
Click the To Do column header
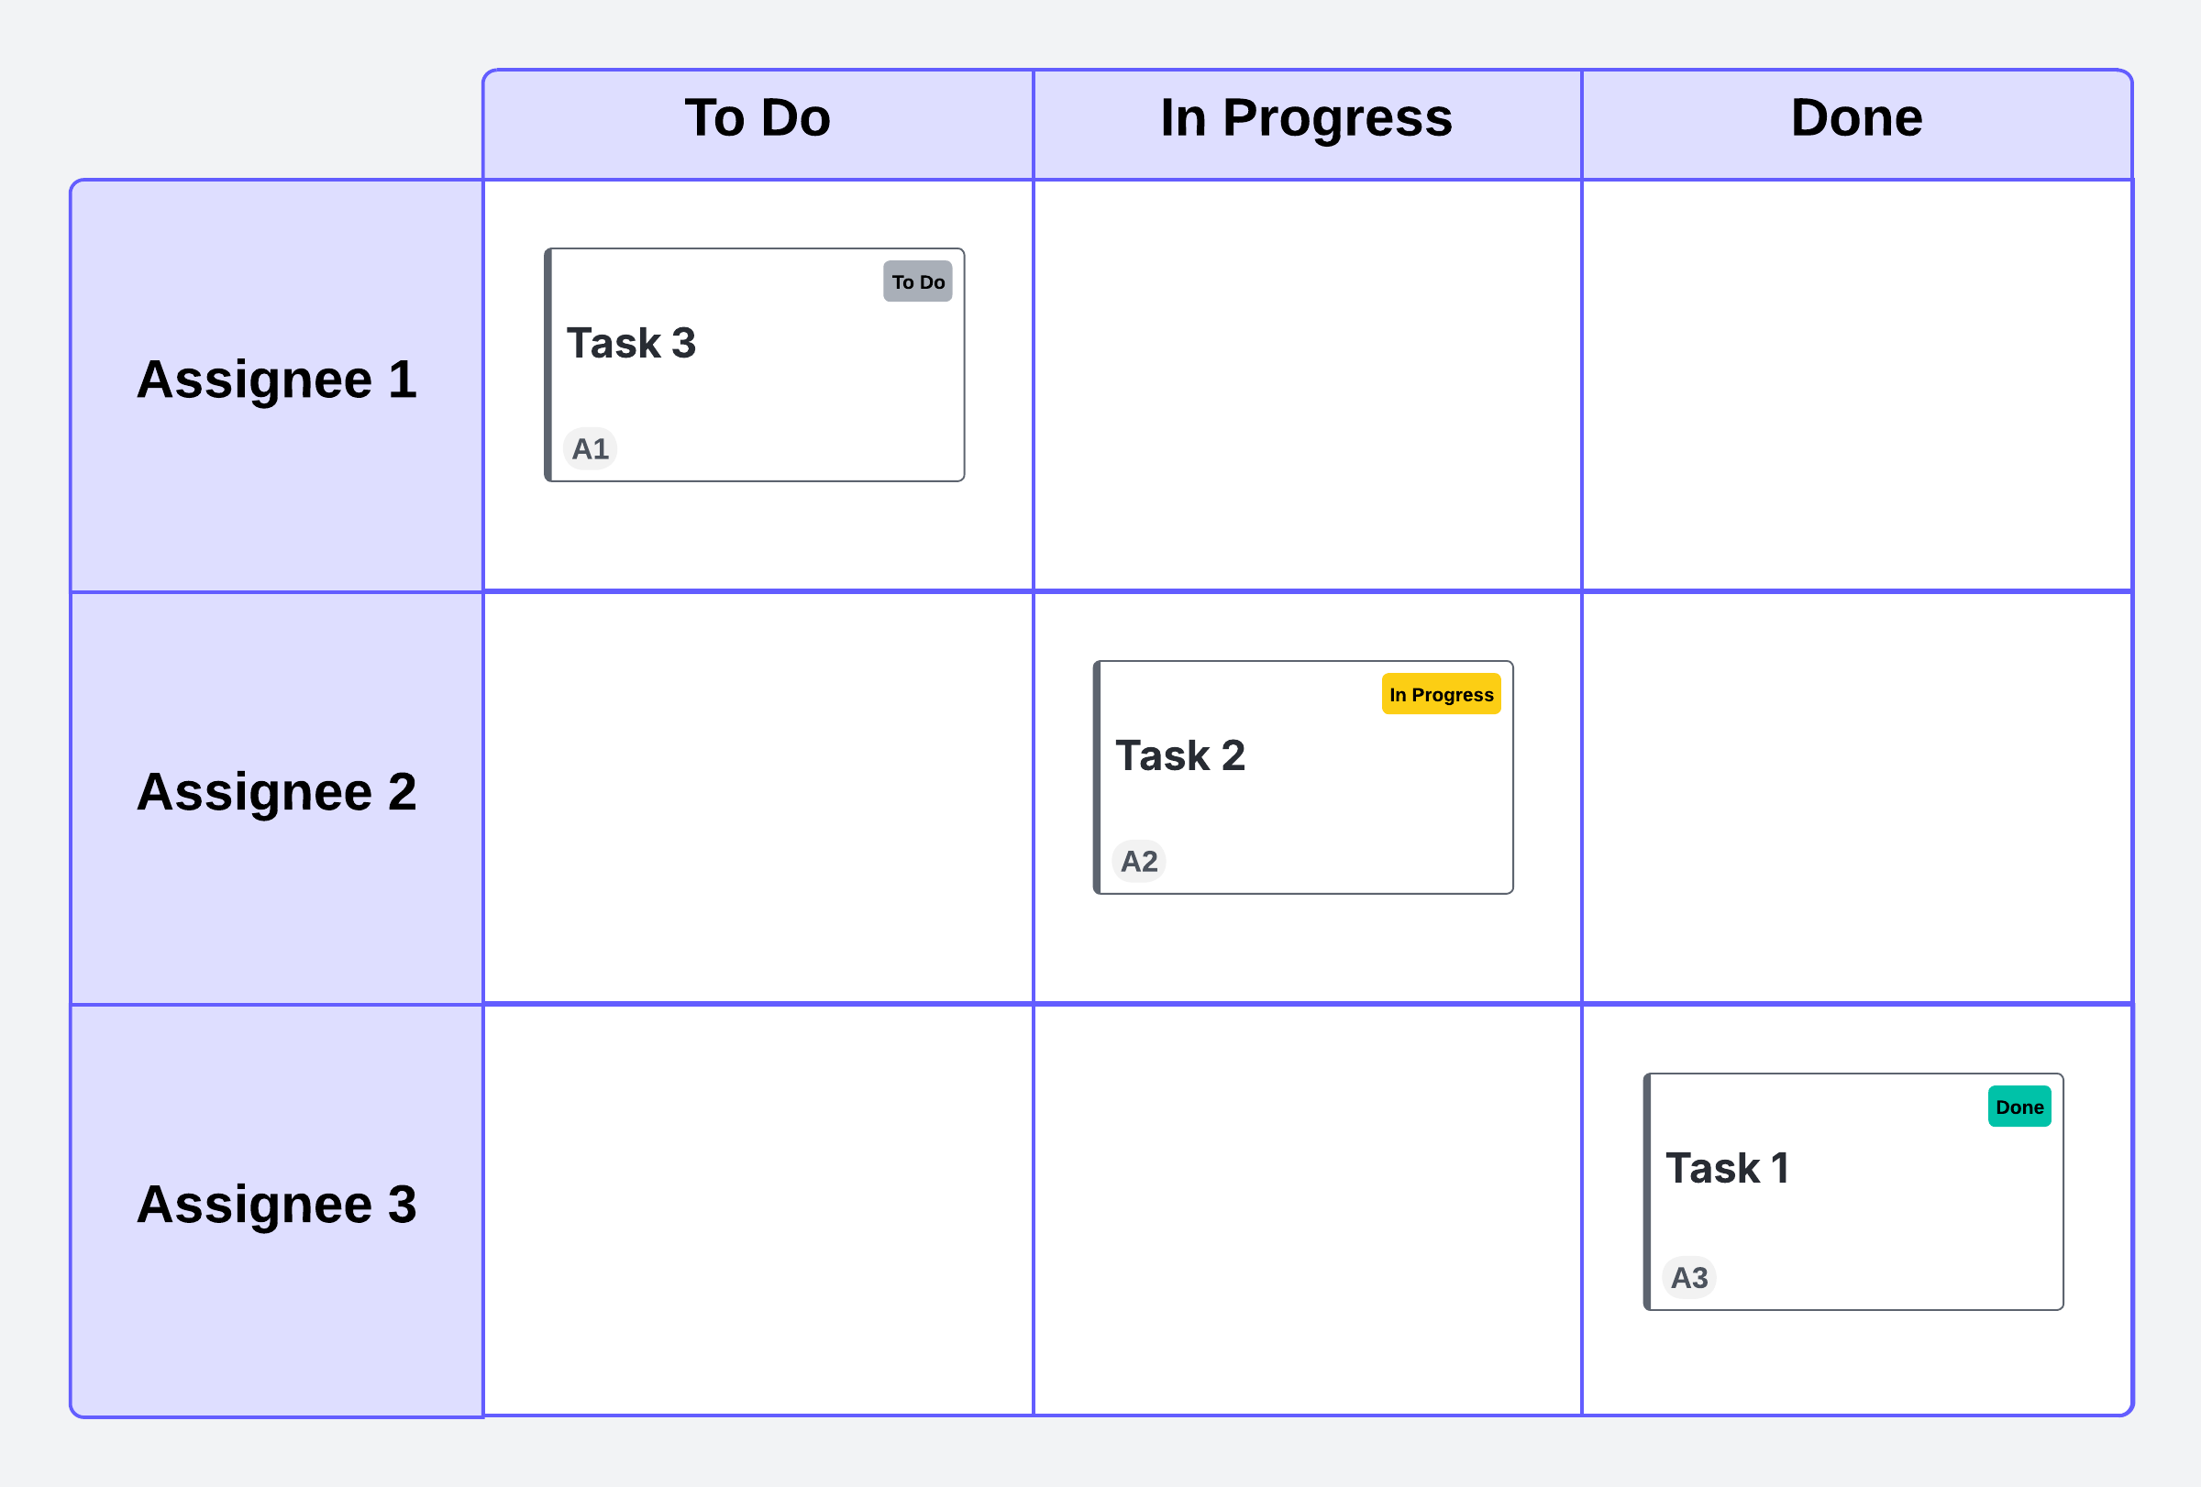758,119
